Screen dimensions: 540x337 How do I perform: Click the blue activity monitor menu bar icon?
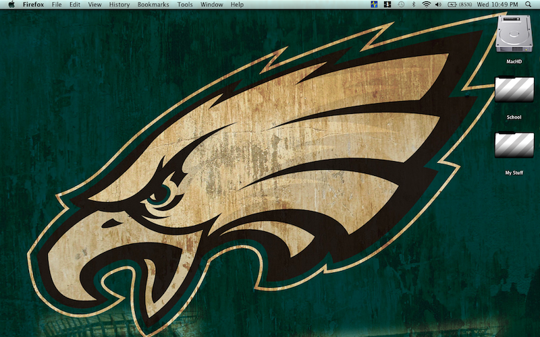tap(375, 5)
